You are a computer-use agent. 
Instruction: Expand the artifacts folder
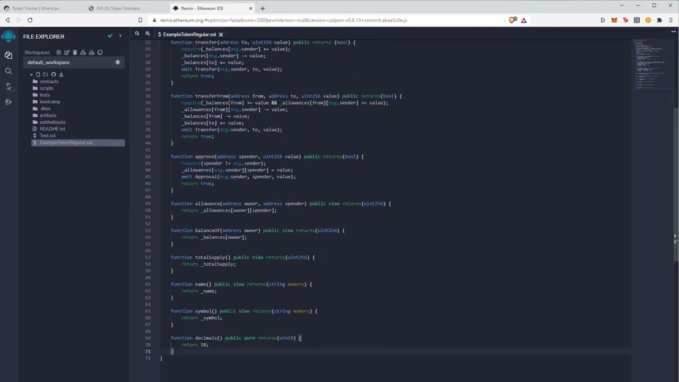point(48,115)
